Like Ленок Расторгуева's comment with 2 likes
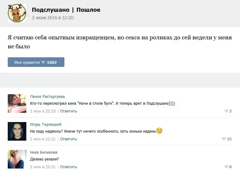 coord(226,111)
